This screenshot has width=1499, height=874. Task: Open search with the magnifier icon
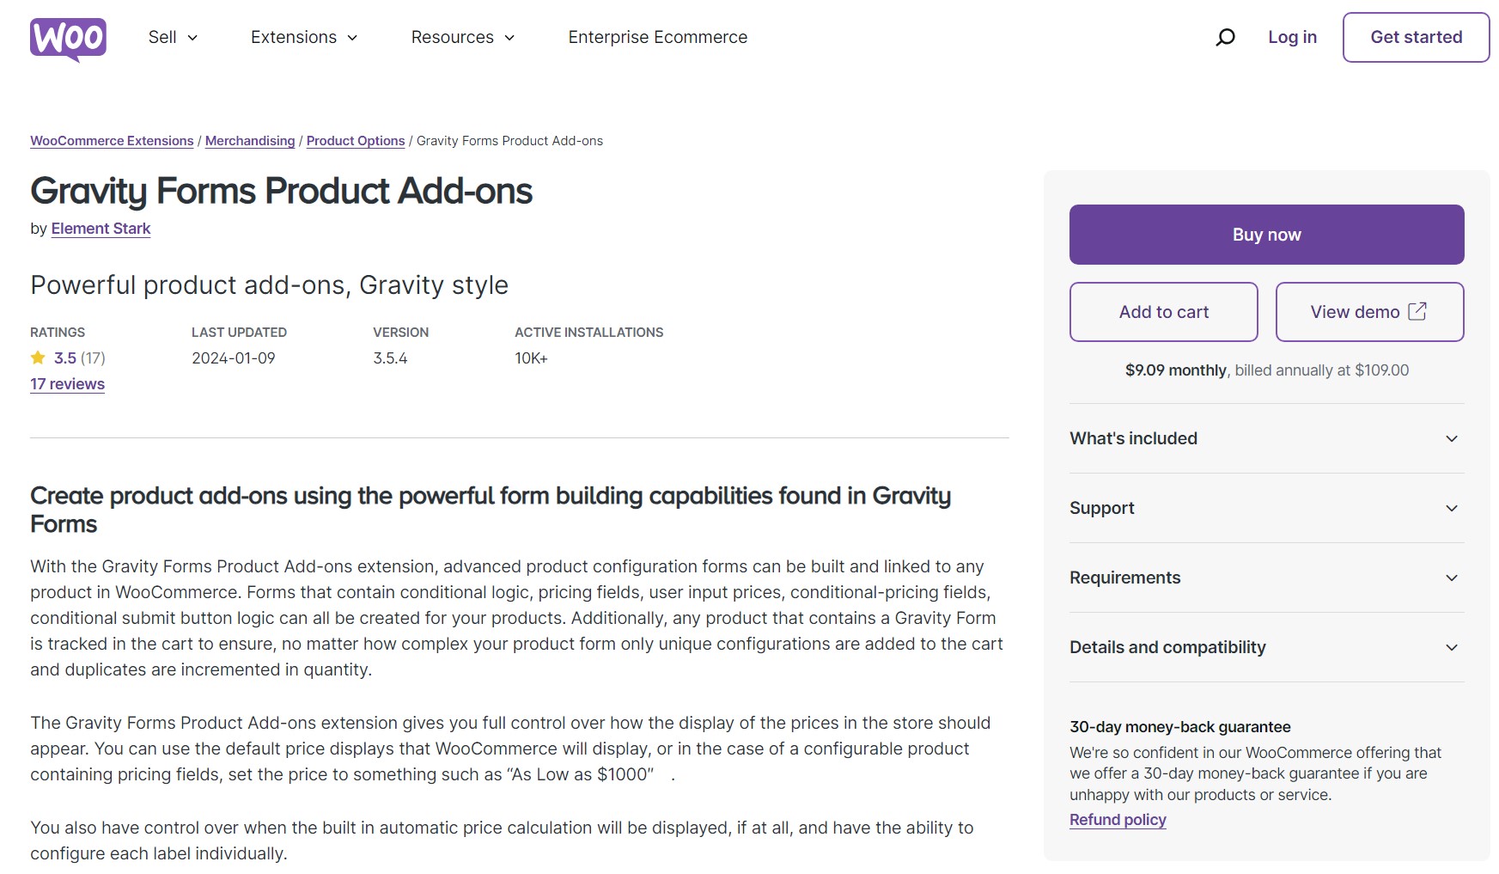pos(1225,37)
